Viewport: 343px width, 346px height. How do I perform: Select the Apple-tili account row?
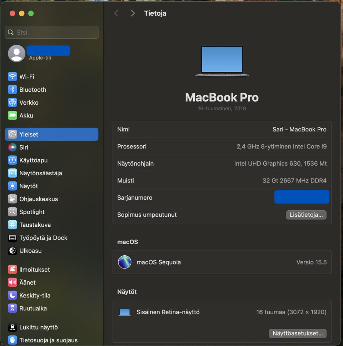point(52,54)
